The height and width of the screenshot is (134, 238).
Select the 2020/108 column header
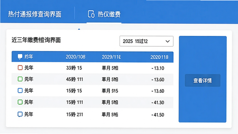coord(76,57)
